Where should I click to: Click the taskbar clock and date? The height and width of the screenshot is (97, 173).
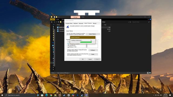[x=165, y=95]
